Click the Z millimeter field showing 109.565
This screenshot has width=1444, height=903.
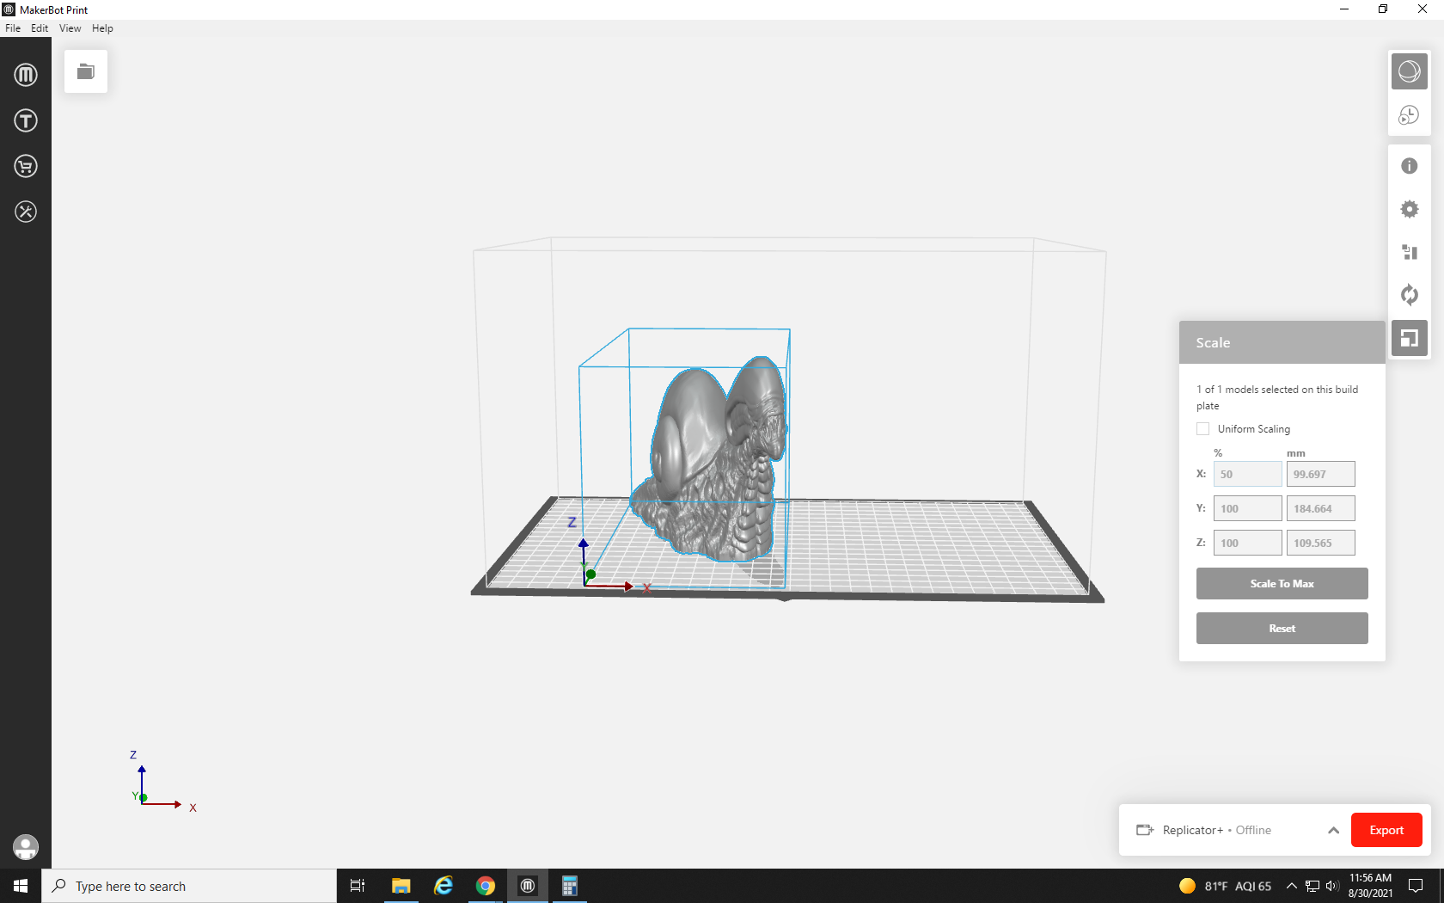(x=1320, y=543)
